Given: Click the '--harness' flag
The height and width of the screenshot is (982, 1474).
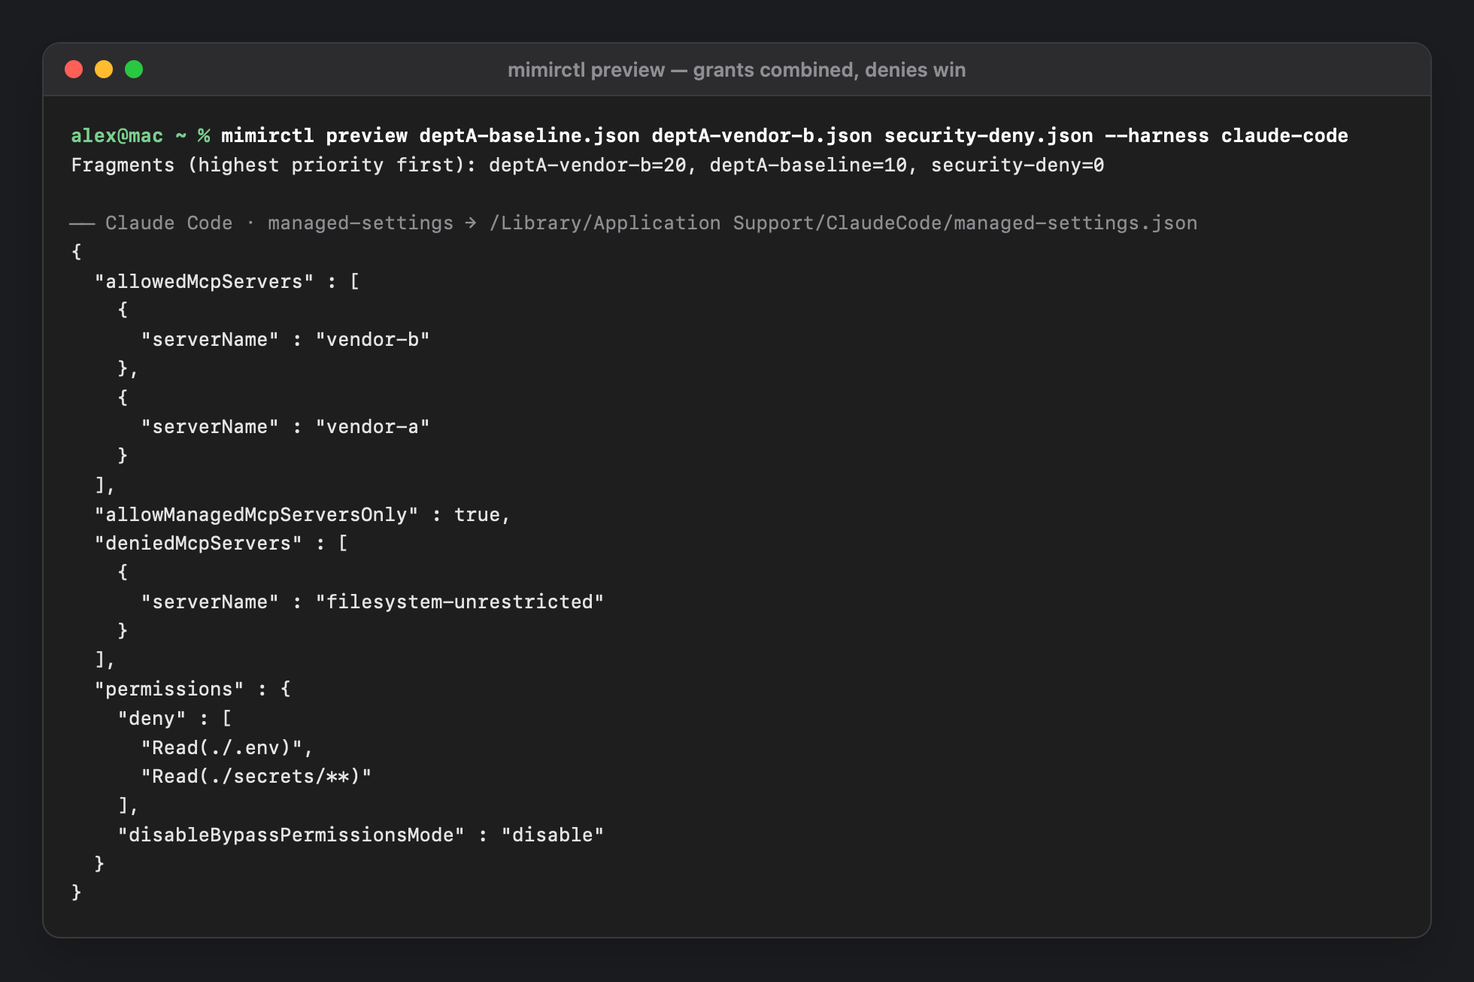Looking at the screenshot, I should click(x=1157, y=135).
